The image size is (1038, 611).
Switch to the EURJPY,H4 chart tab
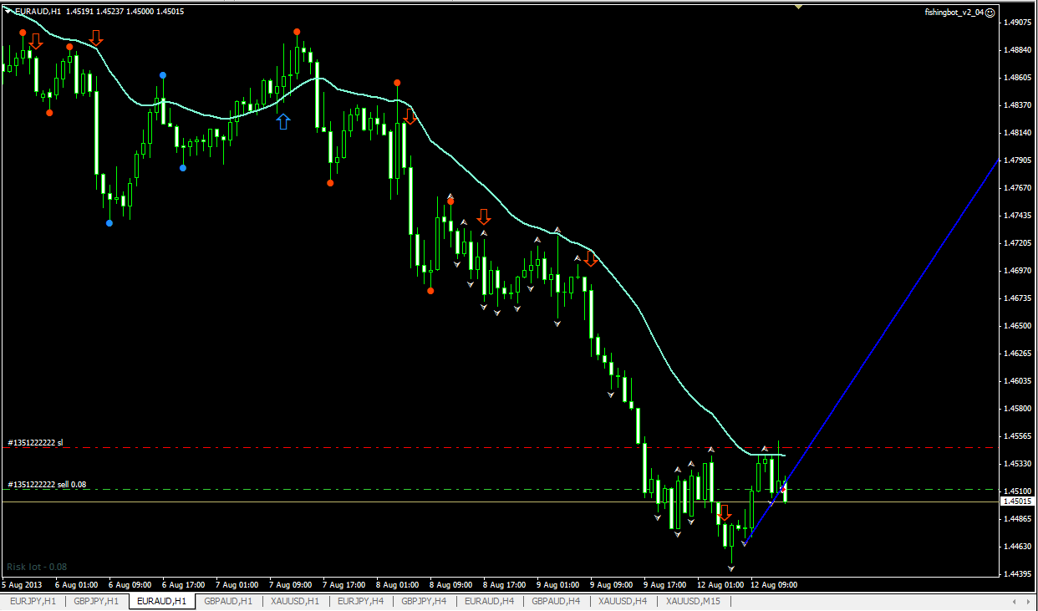361,601
